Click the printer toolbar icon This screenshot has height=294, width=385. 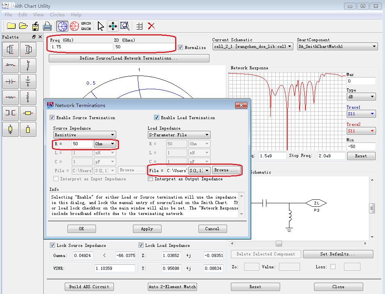[x=47, y=26]
